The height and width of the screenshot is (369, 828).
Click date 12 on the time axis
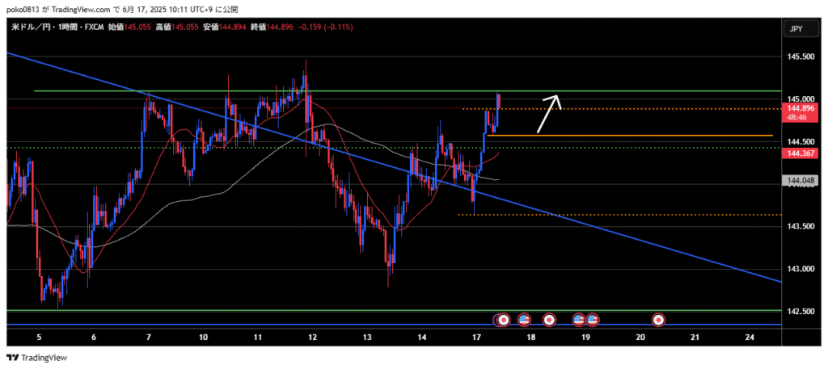[311, 337]
